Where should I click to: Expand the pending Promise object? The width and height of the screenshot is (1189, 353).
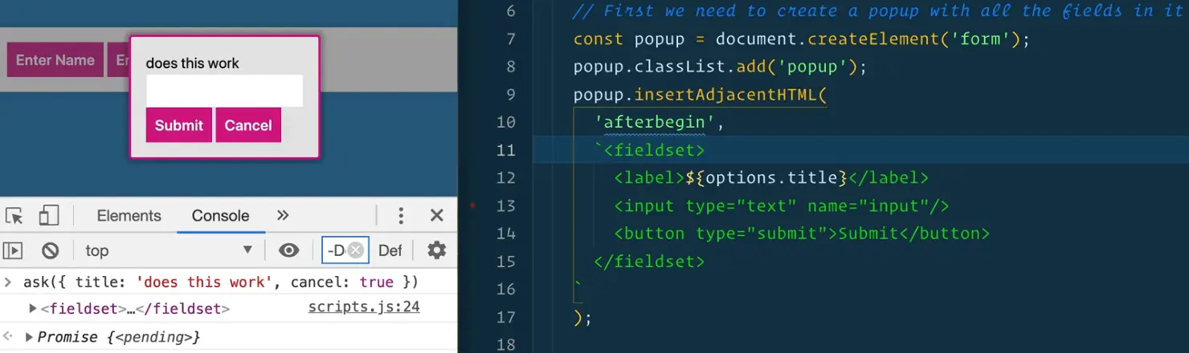click(x=29, y=337)
